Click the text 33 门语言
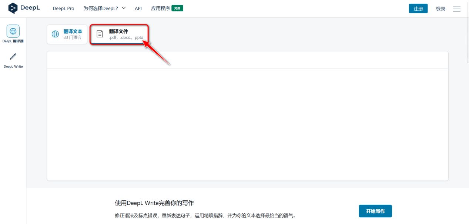The height and width of the screenshot is (224, 469). click(73, 38)
